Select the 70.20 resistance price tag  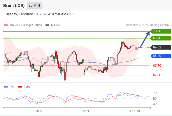(161, 31)
